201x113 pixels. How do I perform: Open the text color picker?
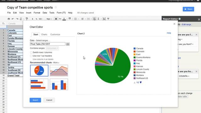tap(64, 19)
